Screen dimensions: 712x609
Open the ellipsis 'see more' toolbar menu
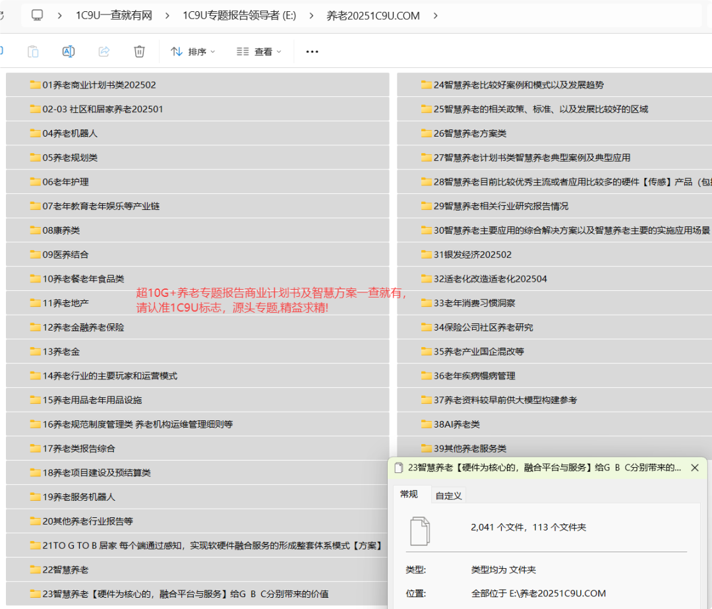click(x=311, y=51)
